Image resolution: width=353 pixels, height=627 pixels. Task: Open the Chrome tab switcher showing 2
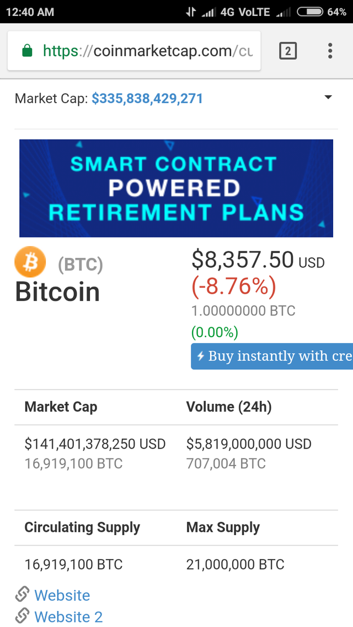pyautogui.click(x=288, y=51)
